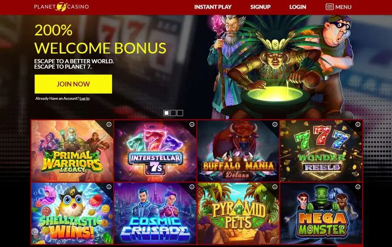
Task: Launch the Mega Monster game thumbnail
Action: [x=321, y=214]
